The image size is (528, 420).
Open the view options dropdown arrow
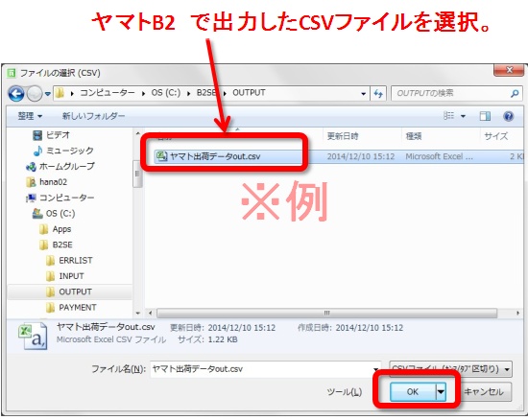click(463, 116)
